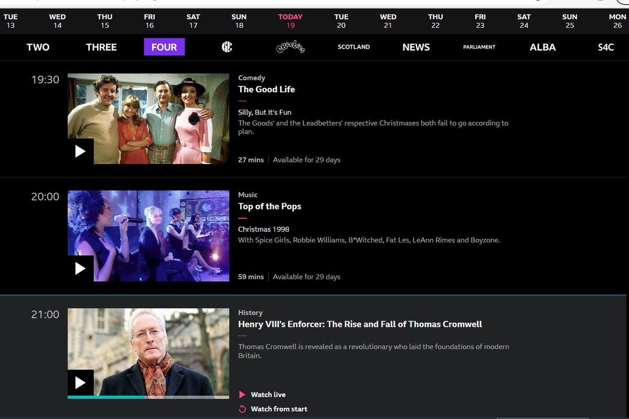Go to schedule for SAT 17
629x419 pixels.
tap(193, 21)
